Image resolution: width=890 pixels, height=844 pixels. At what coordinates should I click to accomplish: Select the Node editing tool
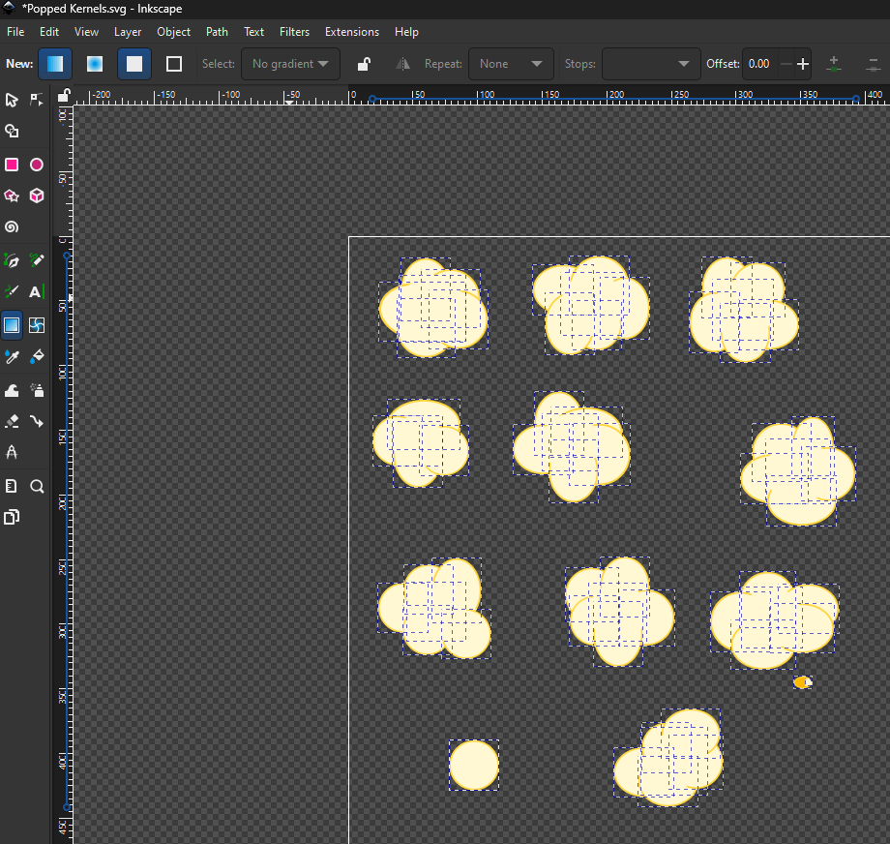(x=37, y=100)
